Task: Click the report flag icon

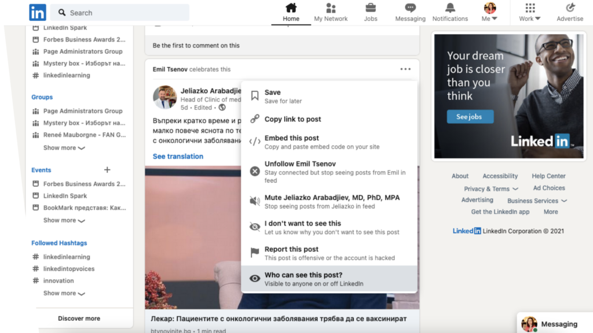Action: 255,253
